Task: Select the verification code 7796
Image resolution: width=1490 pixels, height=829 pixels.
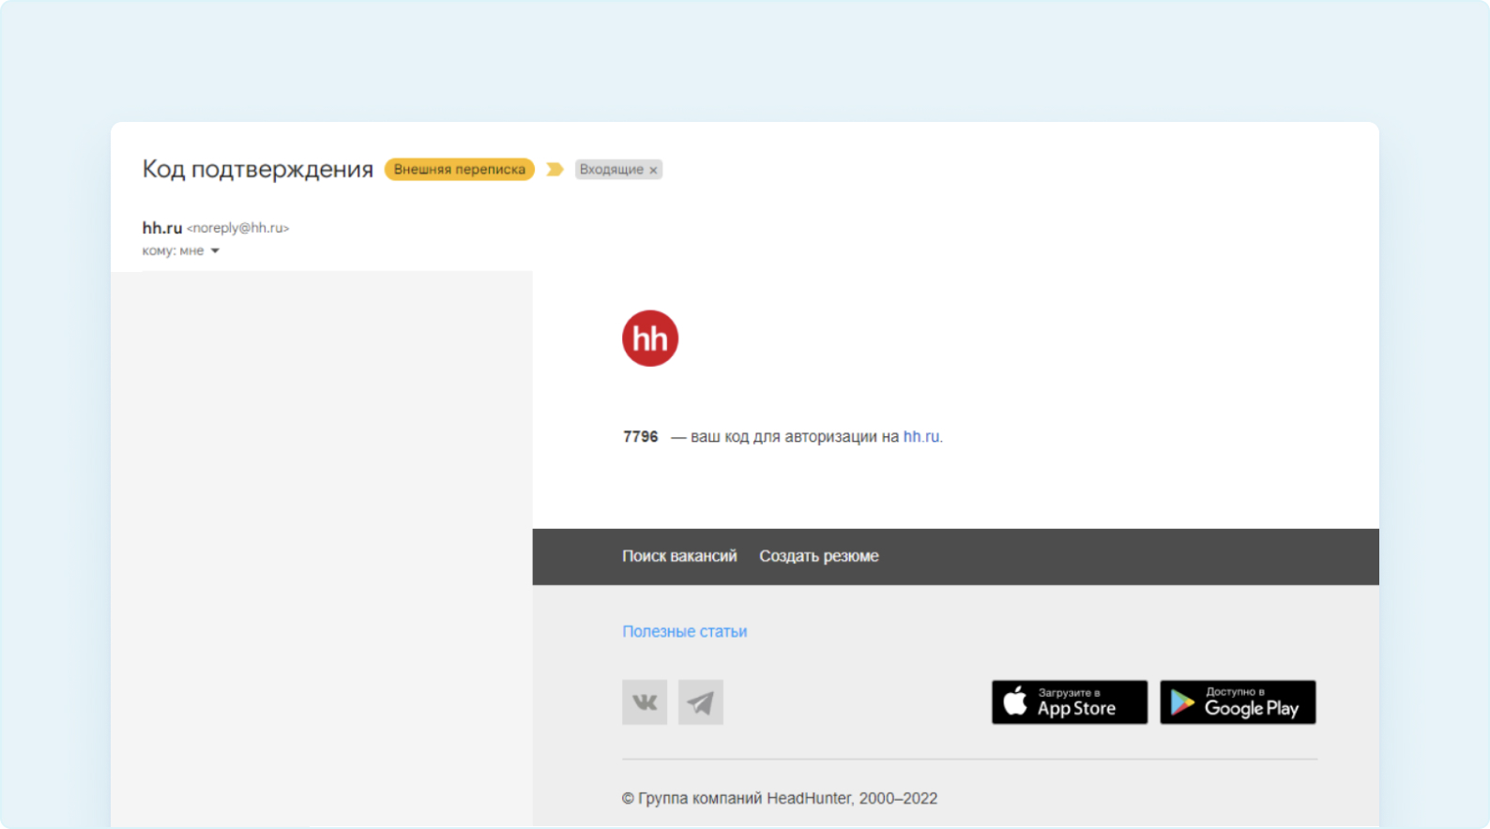Action: 640,437
